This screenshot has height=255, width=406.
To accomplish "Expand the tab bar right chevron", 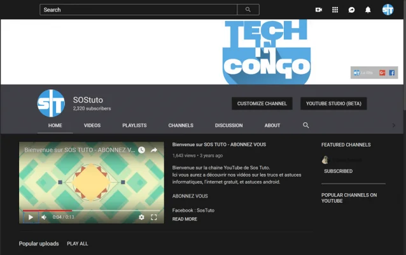I will 393,126.
